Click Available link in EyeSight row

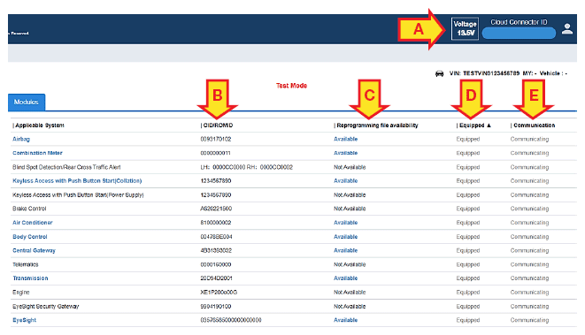point(345,320)
